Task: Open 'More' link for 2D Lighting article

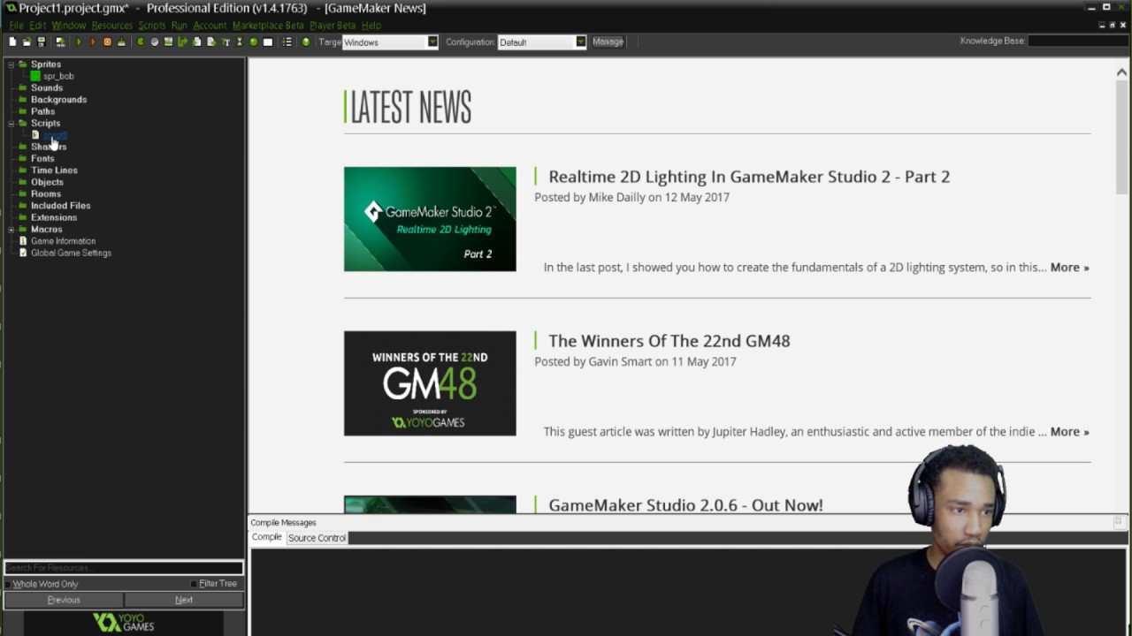Action: [x=1069, y=268]
